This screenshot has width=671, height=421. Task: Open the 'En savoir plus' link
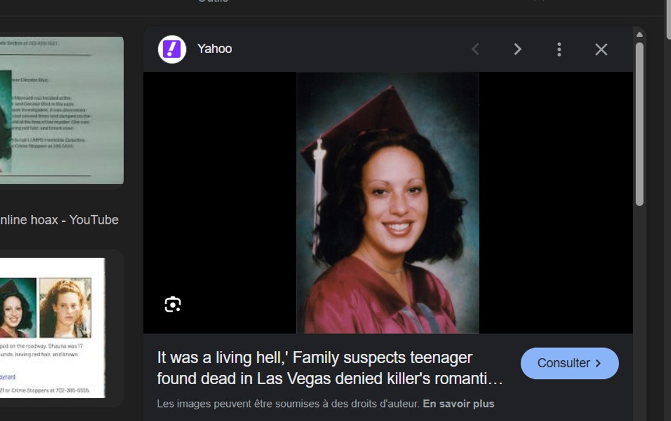coord(458,403)
